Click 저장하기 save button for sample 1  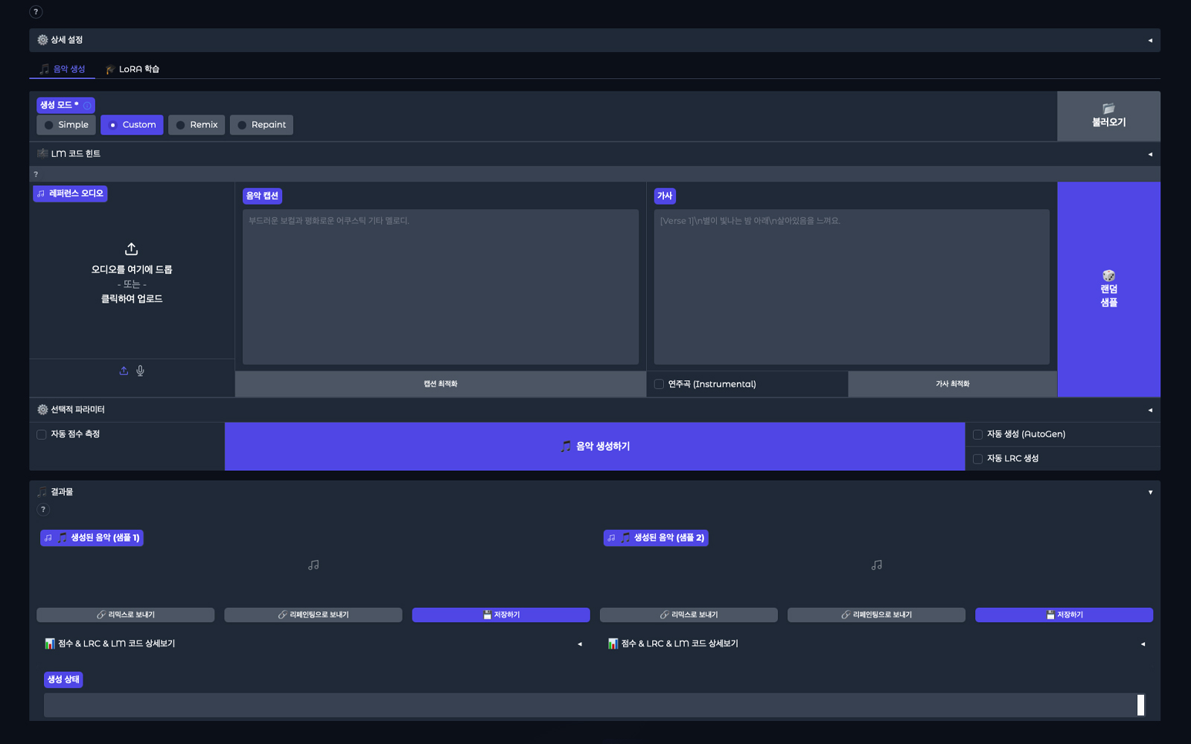tap(500, 615)
